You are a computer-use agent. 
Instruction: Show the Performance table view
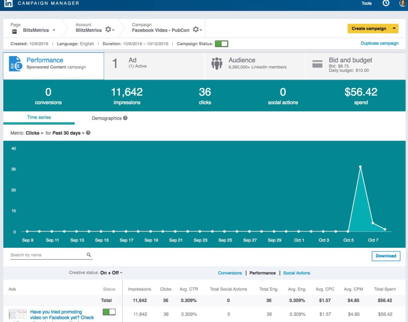[x=262, y=273]
